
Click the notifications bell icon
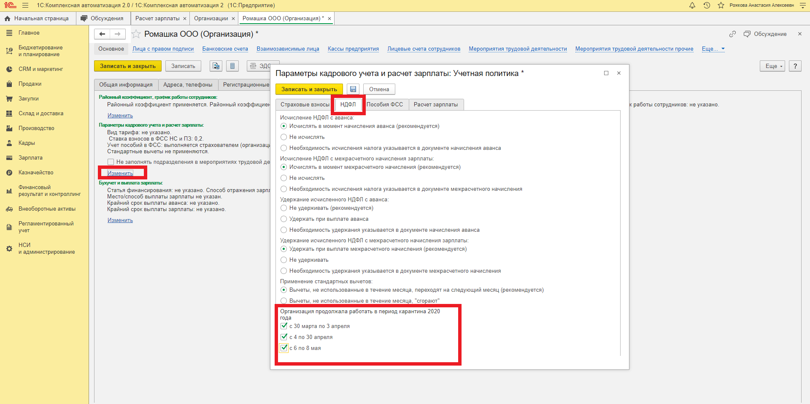click(x=692, y=5)
